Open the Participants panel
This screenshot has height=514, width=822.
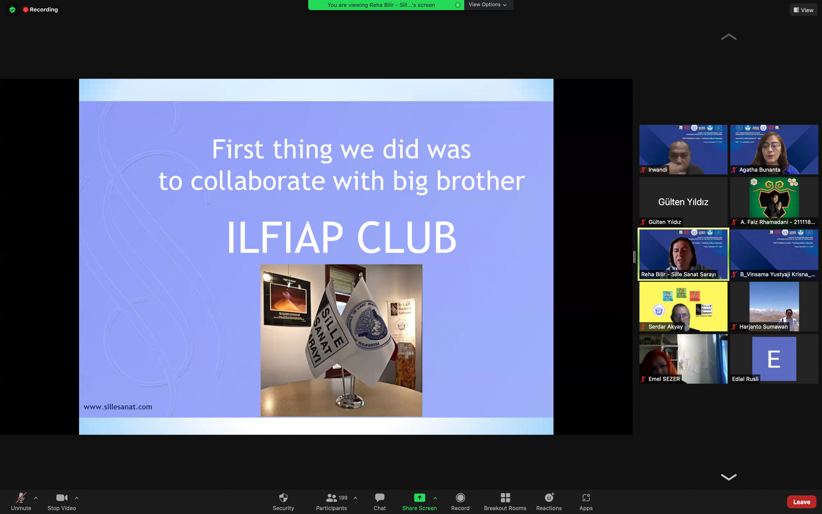[331, 502]
